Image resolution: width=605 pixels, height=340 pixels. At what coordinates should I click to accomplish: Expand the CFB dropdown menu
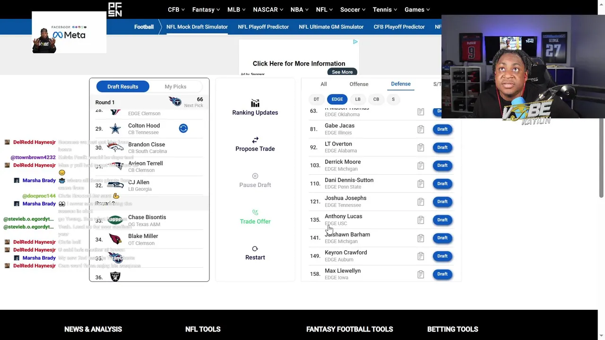[176, 9]
